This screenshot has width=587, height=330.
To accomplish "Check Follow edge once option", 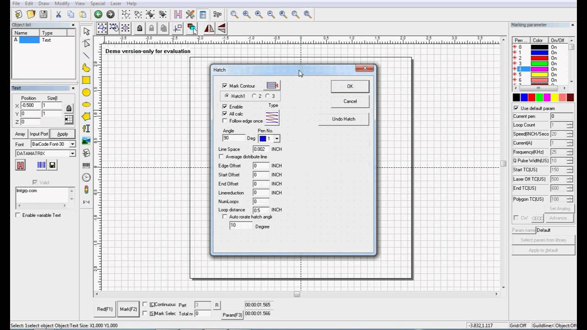I will click(225, 121).
